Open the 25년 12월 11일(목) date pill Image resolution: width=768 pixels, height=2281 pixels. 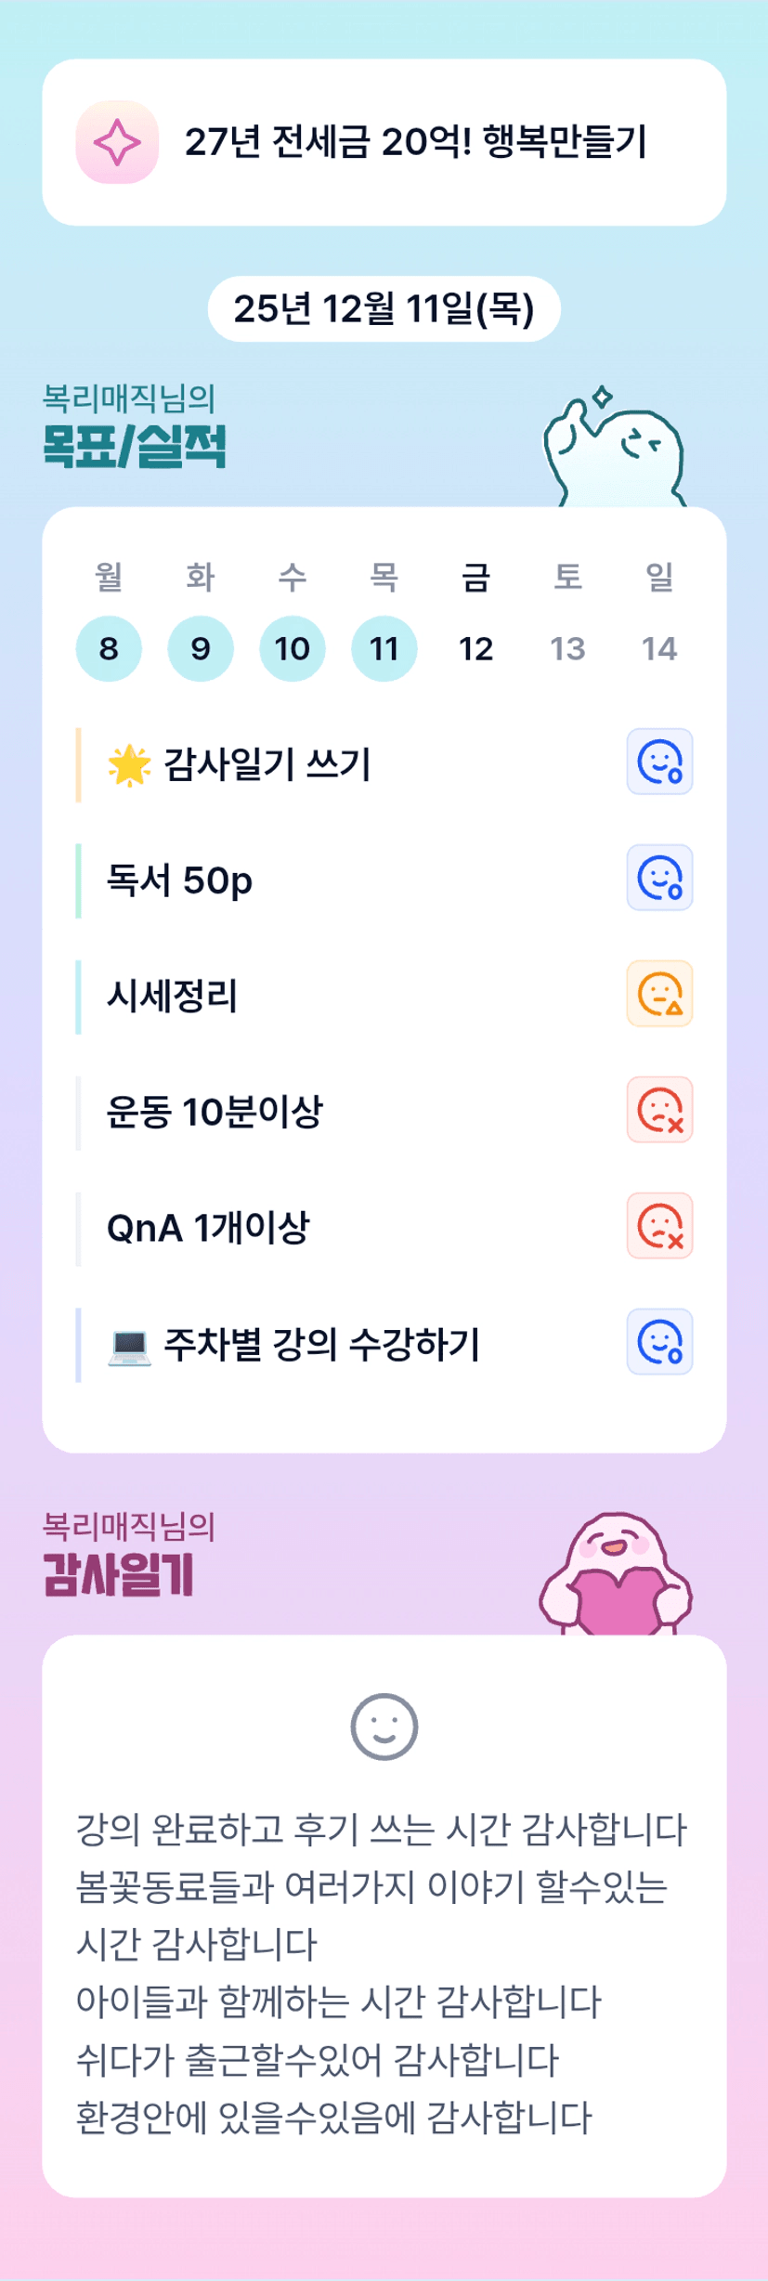[x=384, y=309]
